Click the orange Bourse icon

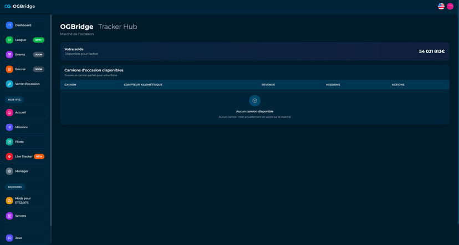click(9, 69)
